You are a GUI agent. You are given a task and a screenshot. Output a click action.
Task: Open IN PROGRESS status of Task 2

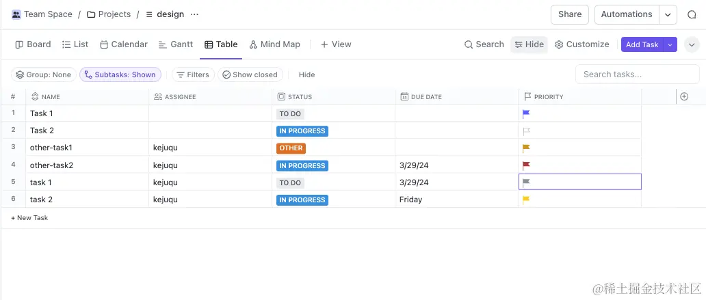click(302, 131)
